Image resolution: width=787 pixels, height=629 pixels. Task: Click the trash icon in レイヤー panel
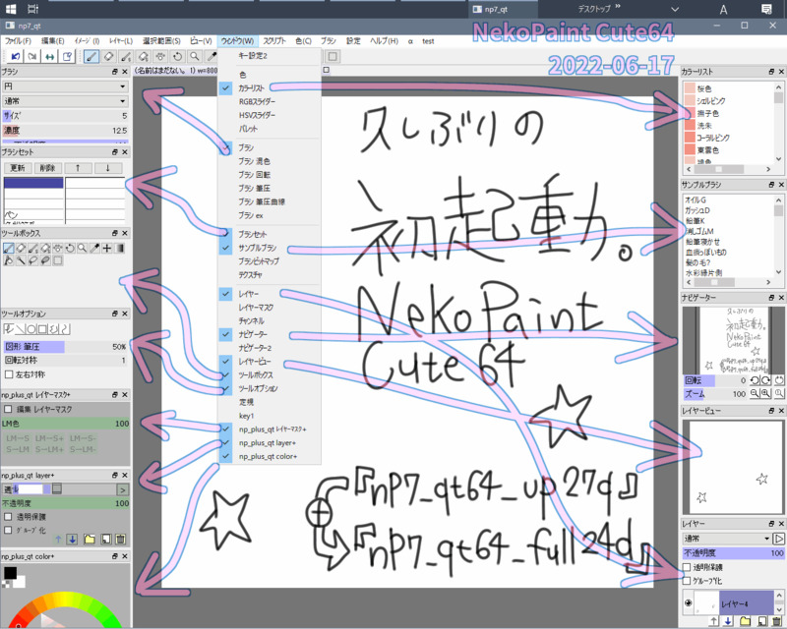pos(776,621)
